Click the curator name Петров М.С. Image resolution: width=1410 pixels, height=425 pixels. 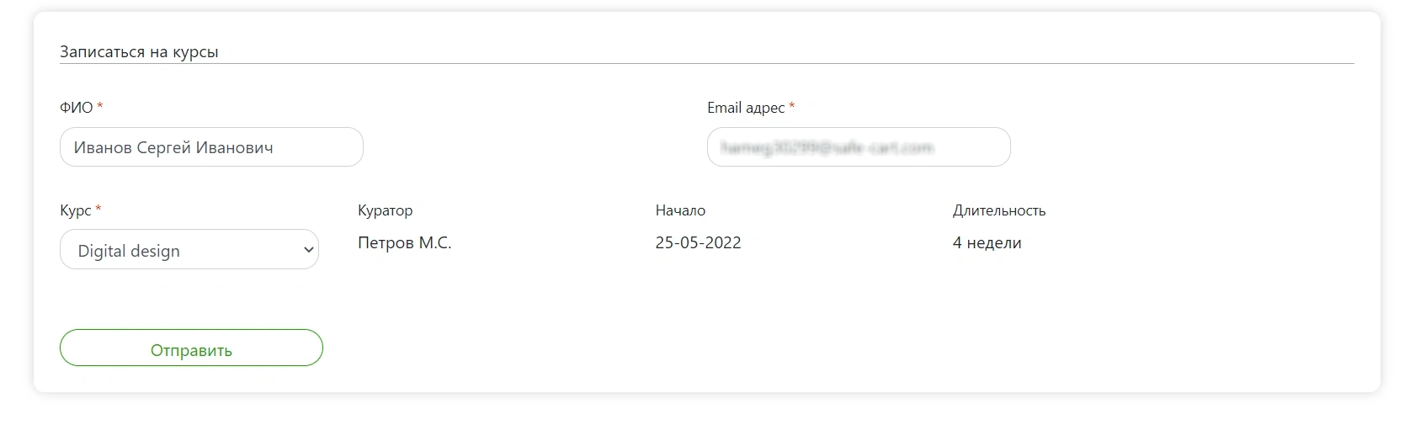(x=405, y=243)
